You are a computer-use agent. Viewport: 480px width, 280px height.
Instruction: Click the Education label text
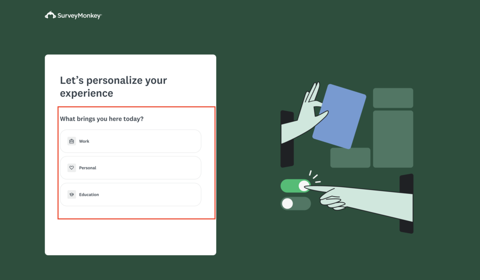[x=89, y=194]
